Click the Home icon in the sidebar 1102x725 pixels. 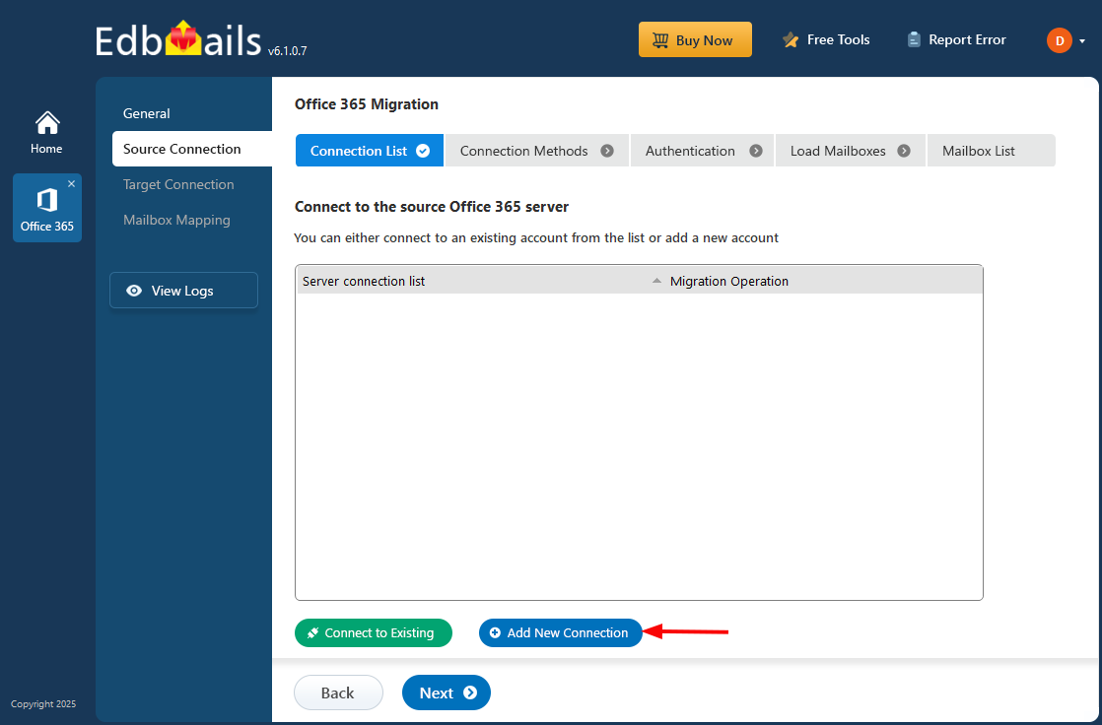coord(46,121)
